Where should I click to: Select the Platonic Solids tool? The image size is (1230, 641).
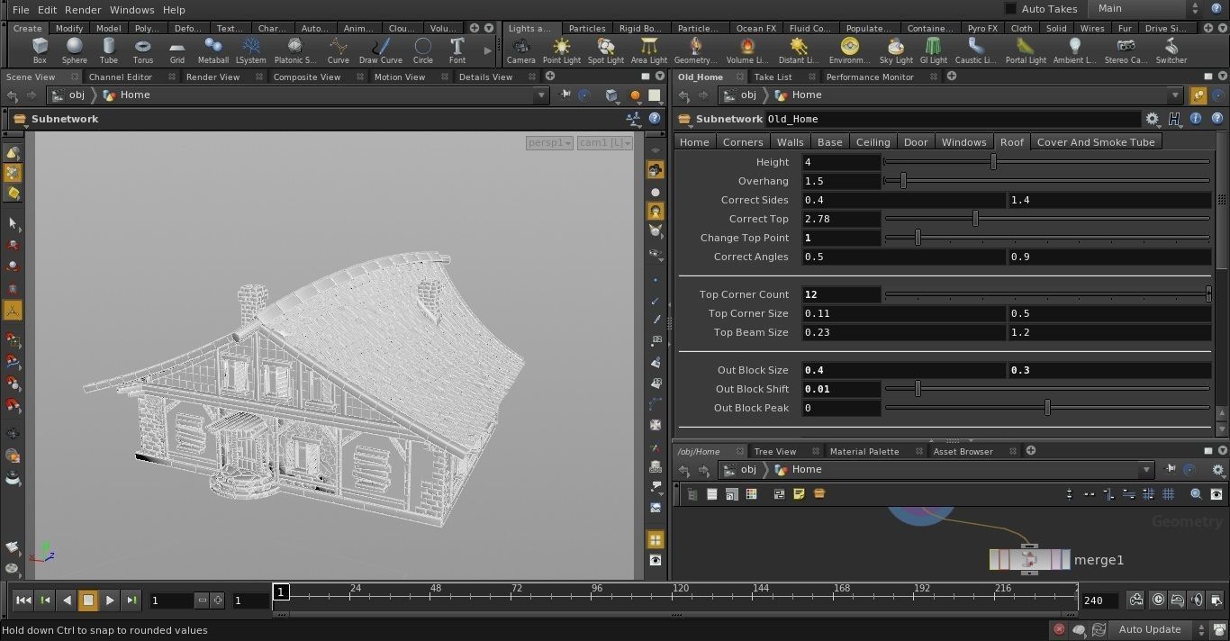click(294, 50)
